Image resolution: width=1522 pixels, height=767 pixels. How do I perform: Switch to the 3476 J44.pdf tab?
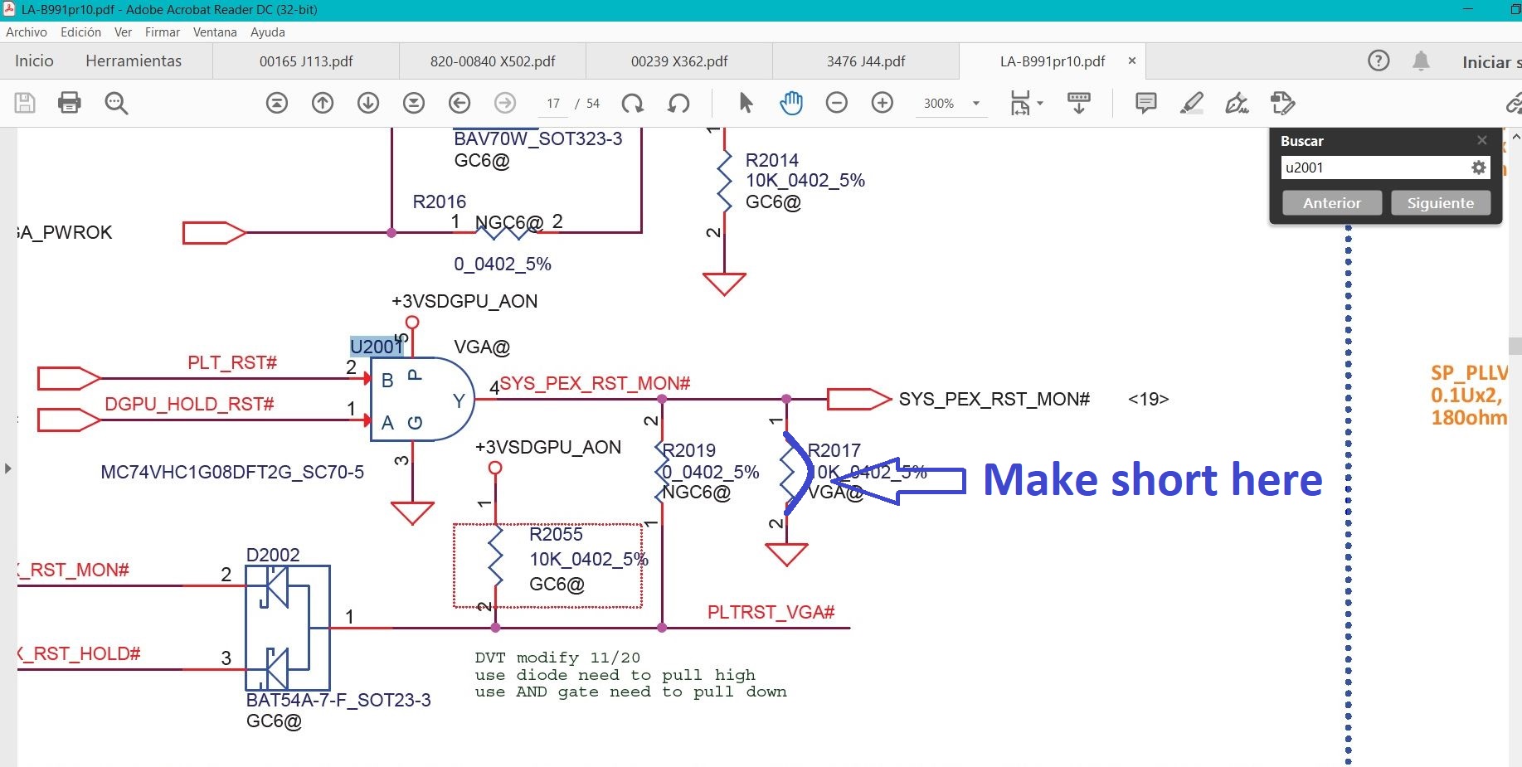865,61
